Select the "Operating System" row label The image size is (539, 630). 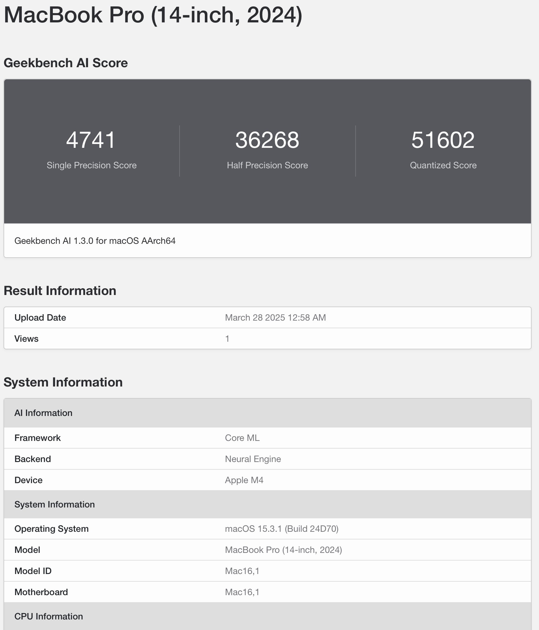coord(52,529)
